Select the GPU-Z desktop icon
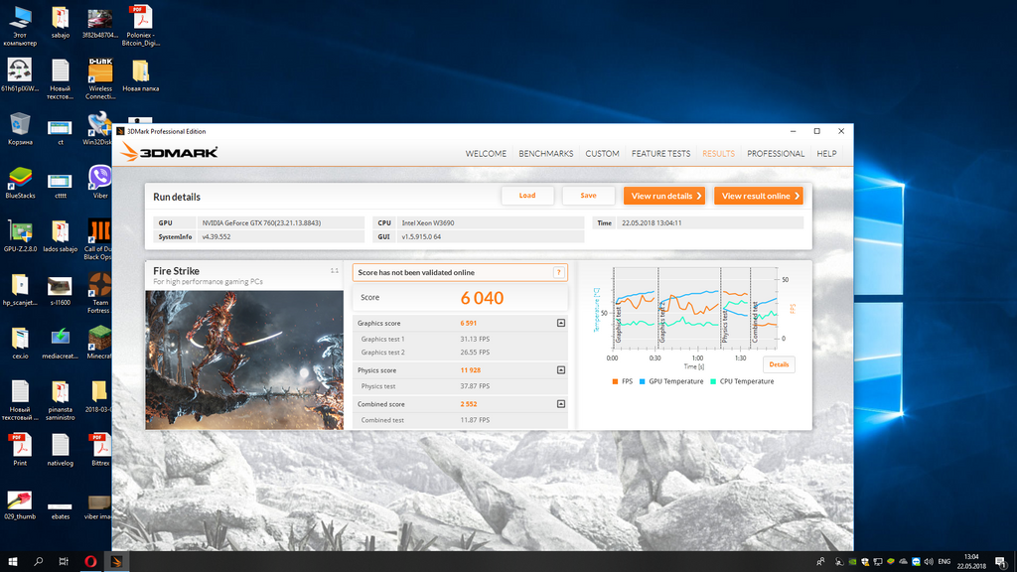 tap(20, 236)
